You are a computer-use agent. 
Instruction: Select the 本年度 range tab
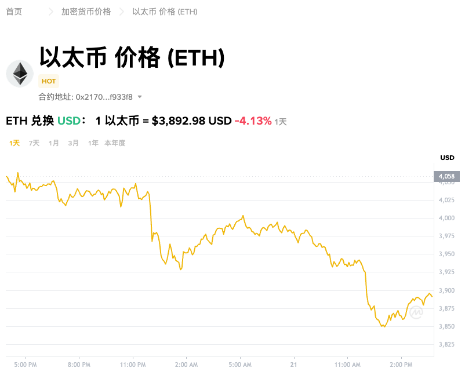coord(114,143)
